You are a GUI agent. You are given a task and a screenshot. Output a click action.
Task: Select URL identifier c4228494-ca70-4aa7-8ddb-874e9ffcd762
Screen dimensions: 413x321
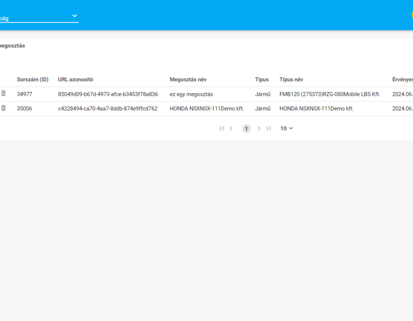[x=108, y=108]
